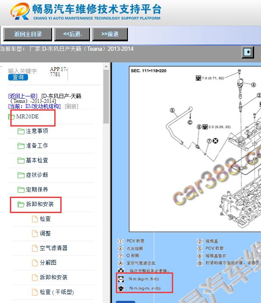Click the folder icon next to 定期保养
Screen dimensions: 261x303
pyautogui.click(x=21, y=190)
